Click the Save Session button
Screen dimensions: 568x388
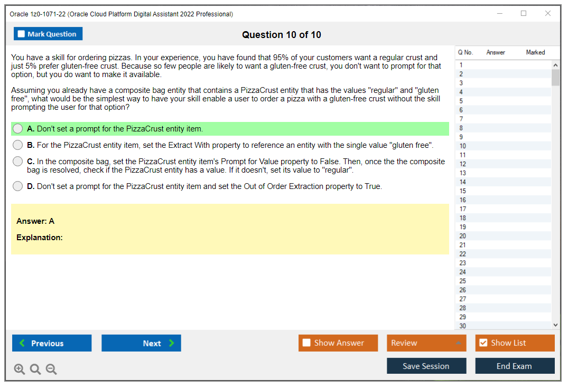pos(426,365)
